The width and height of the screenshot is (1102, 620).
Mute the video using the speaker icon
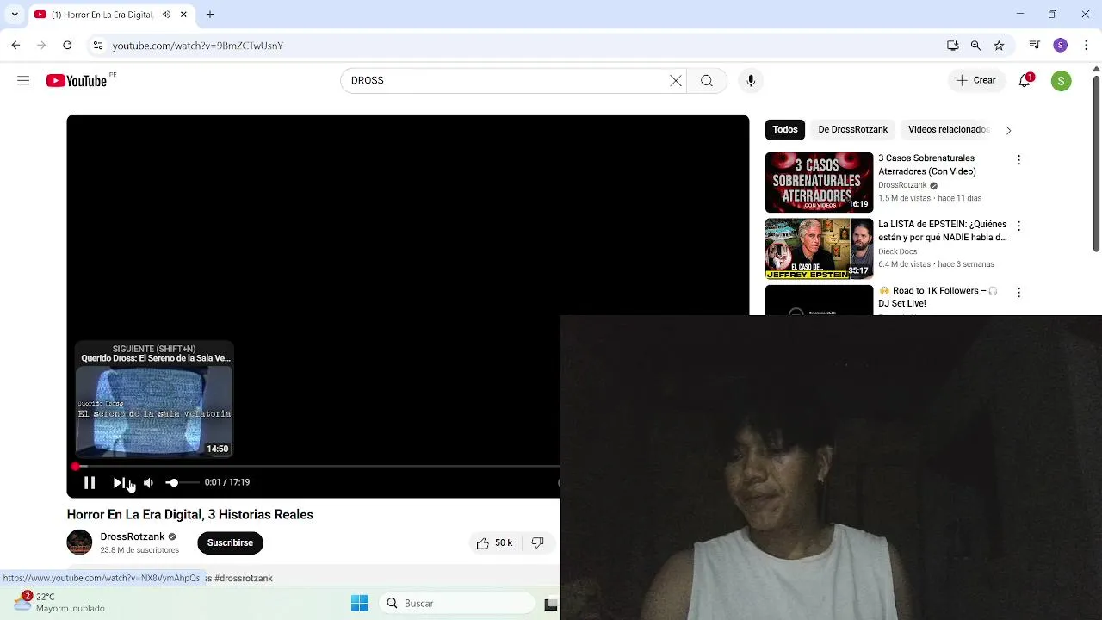click(148, 483)
